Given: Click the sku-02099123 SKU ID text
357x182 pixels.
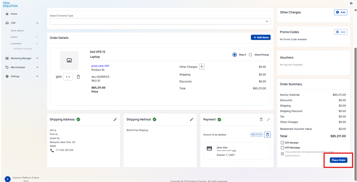Looking at the screenshot, I should [x=100, y=77].
